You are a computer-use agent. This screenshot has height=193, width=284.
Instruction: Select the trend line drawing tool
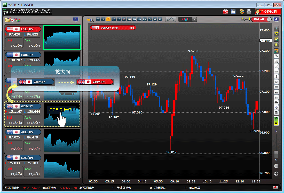tap(276, 66)
